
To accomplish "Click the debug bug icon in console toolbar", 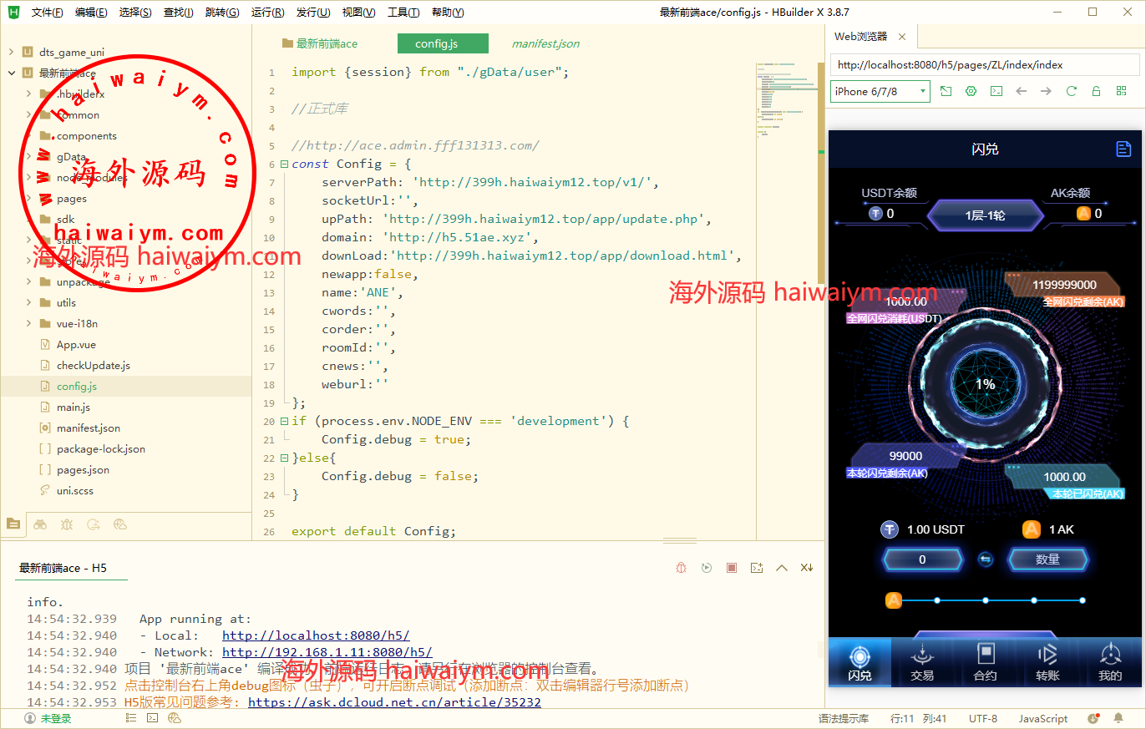I will (x=682, y=568).
